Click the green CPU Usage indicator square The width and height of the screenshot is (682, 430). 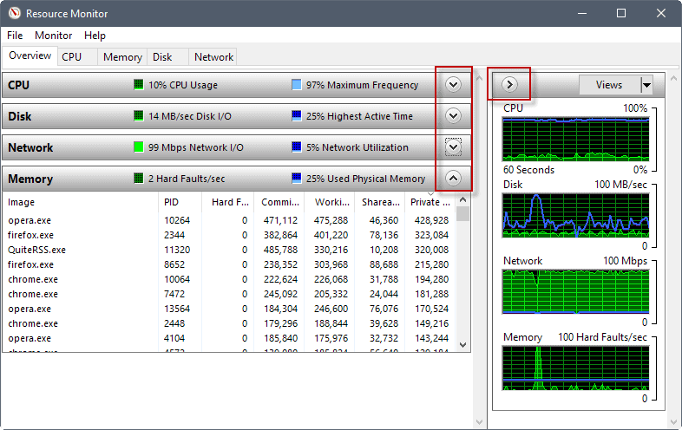(138, 85)
